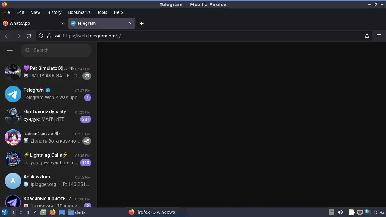Click the site permissions icon in address bar
This screenshot has width=386, height=217.
click(x=58, y=36)
